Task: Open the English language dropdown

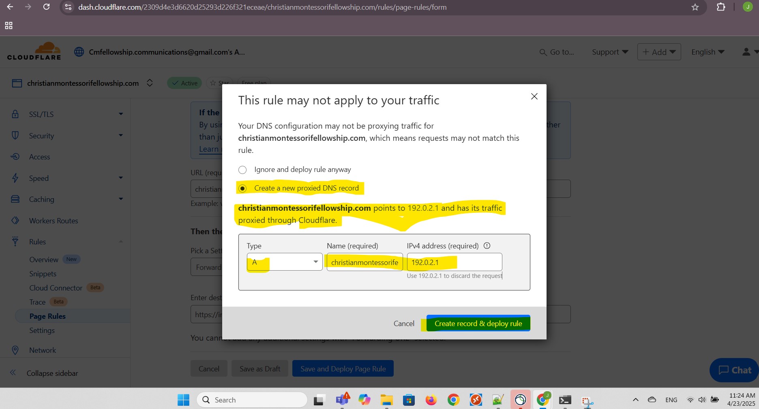Action: 708,52
